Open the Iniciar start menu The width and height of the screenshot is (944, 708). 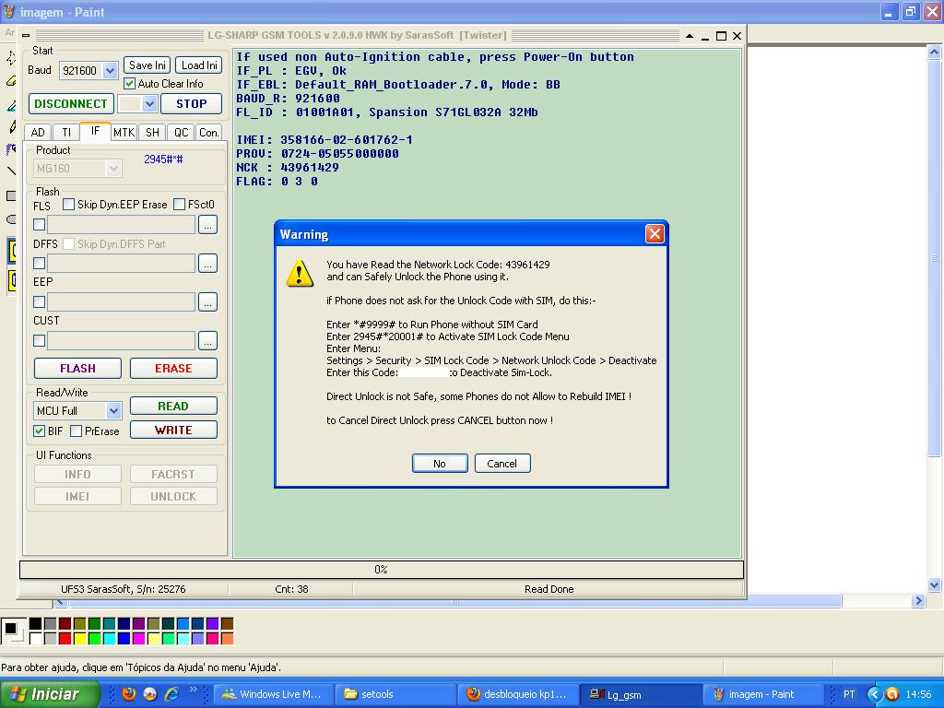pyautogui.click(x=50, y=694)
